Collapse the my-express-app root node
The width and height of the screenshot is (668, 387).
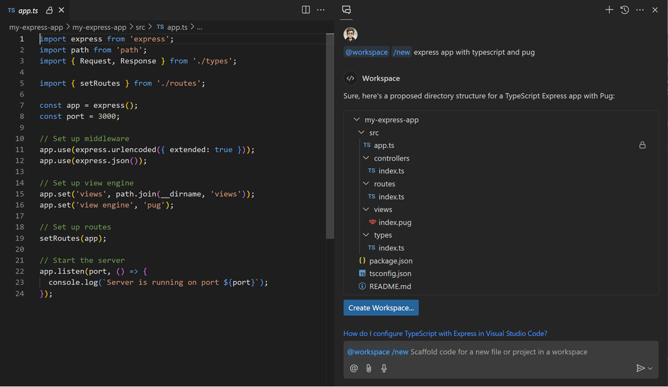[x=356, y=119]
